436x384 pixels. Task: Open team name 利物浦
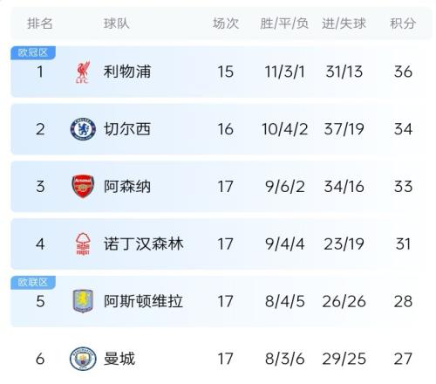point(127,72)
